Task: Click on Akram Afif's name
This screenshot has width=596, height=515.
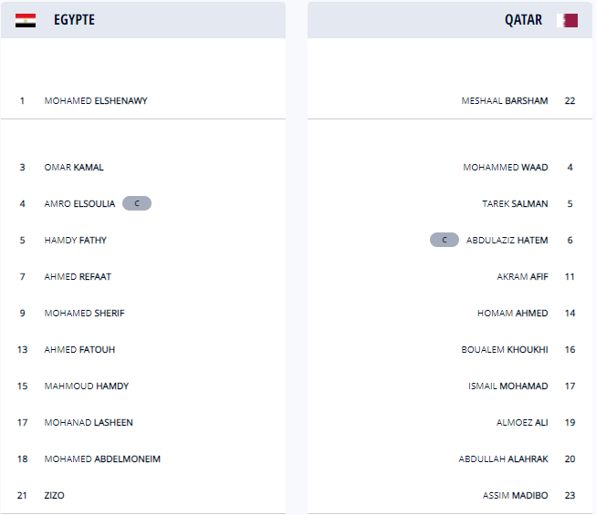Action: tap(522, 276)
